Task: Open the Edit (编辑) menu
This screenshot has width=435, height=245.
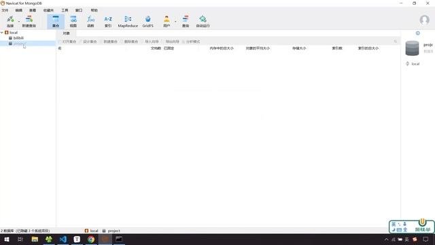Action: pos(18,10)
